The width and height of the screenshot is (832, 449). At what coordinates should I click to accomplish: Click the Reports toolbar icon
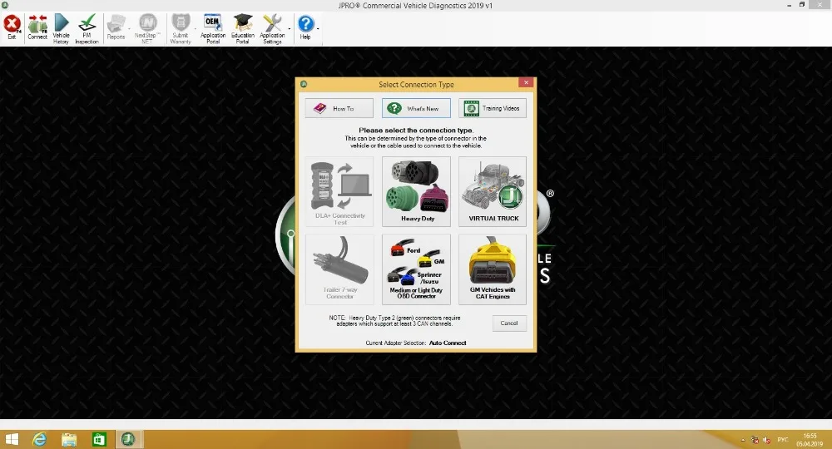116,27
